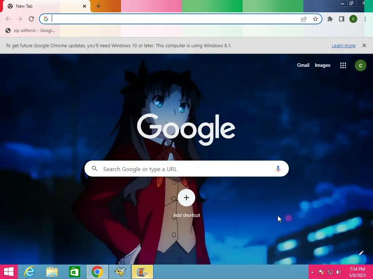373x279 pixels.
Task: Open zip softonic bookmark
Action: coord(31,31)
